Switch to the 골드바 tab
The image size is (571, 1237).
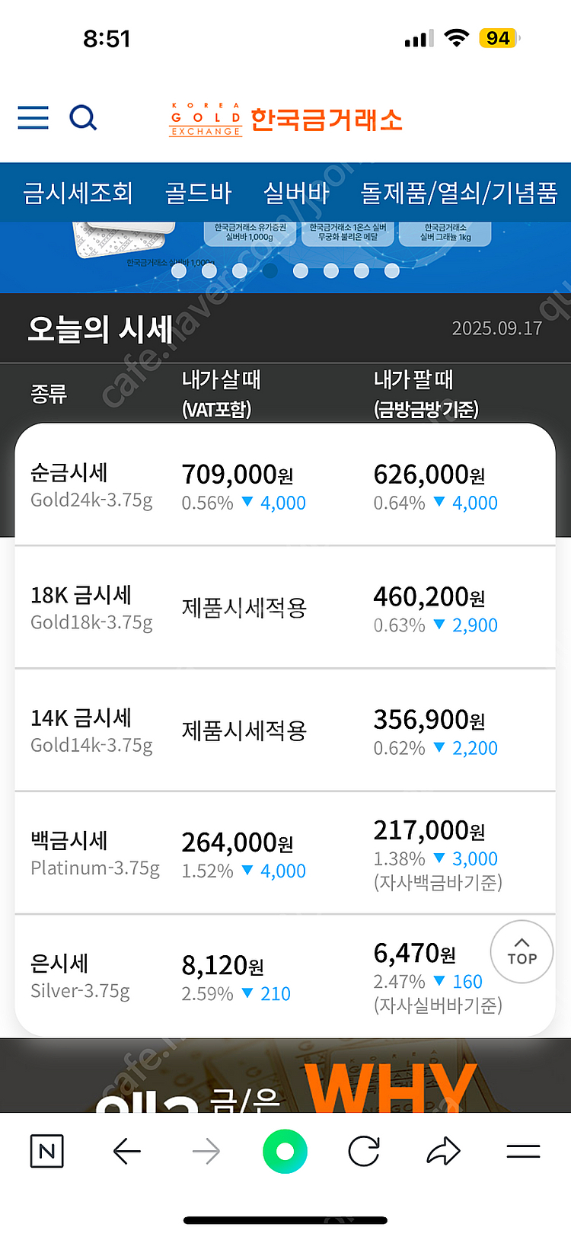click(198, 193)
